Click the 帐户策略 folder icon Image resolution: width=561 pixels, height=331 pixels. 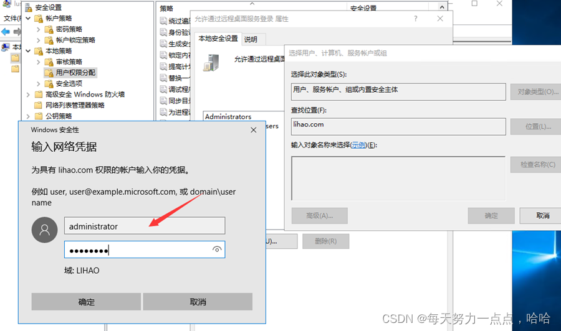[39, 19]
